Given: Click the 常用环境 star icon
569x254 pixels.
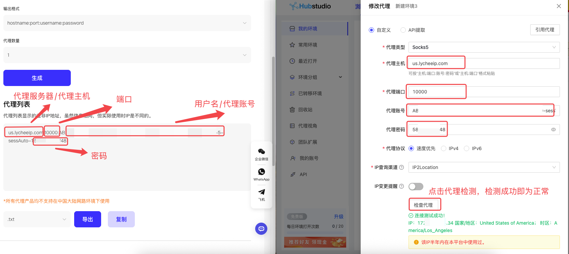Looking at the screenshot, I should coord(292,45).
